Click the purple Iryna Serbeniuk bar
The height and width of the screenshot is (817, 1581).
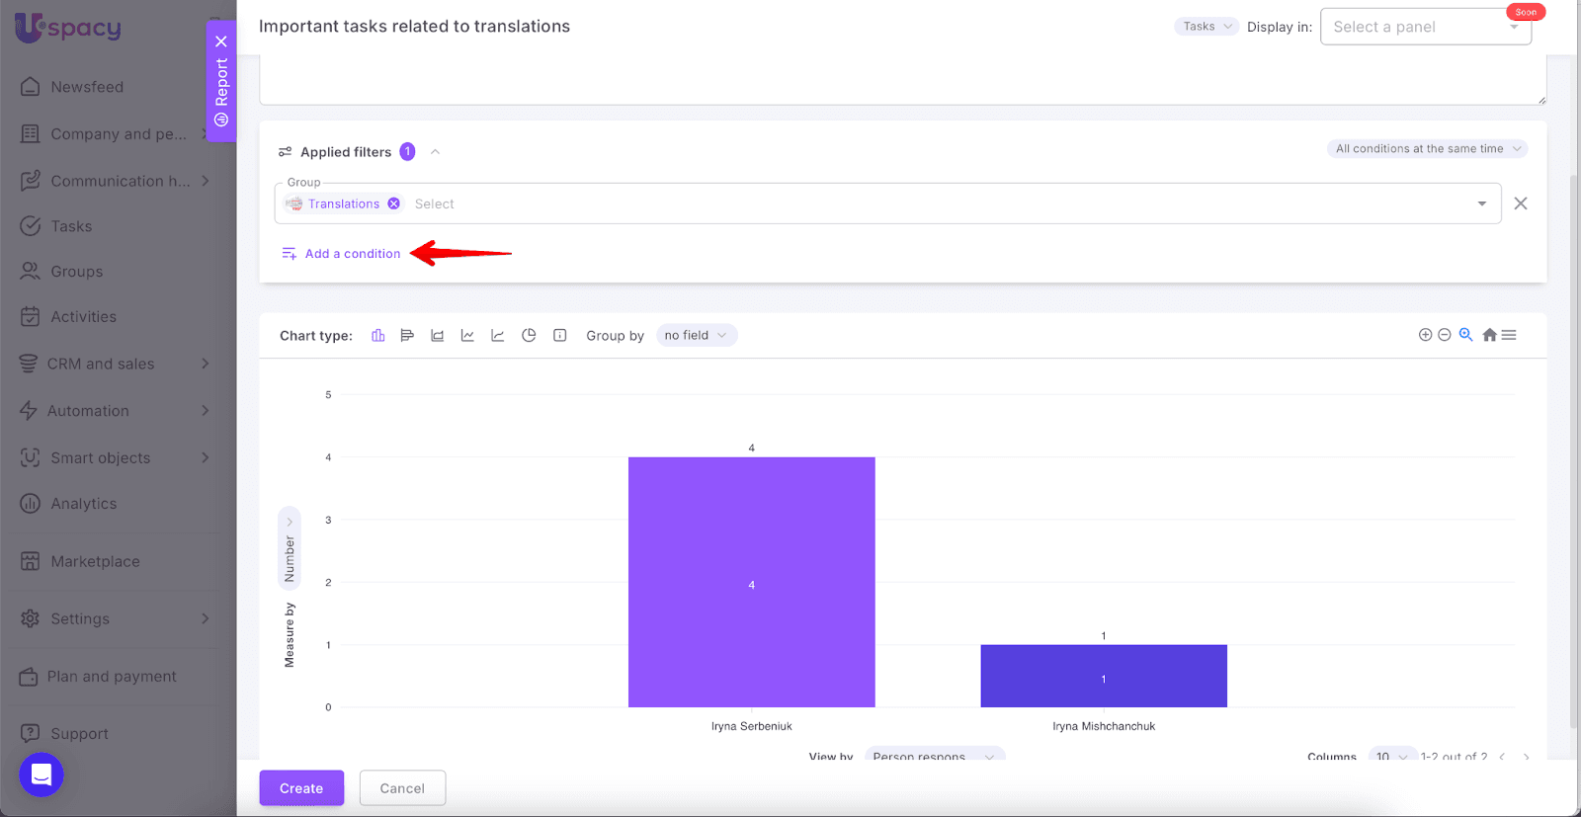pyautogui.click(x=751, y=582)
